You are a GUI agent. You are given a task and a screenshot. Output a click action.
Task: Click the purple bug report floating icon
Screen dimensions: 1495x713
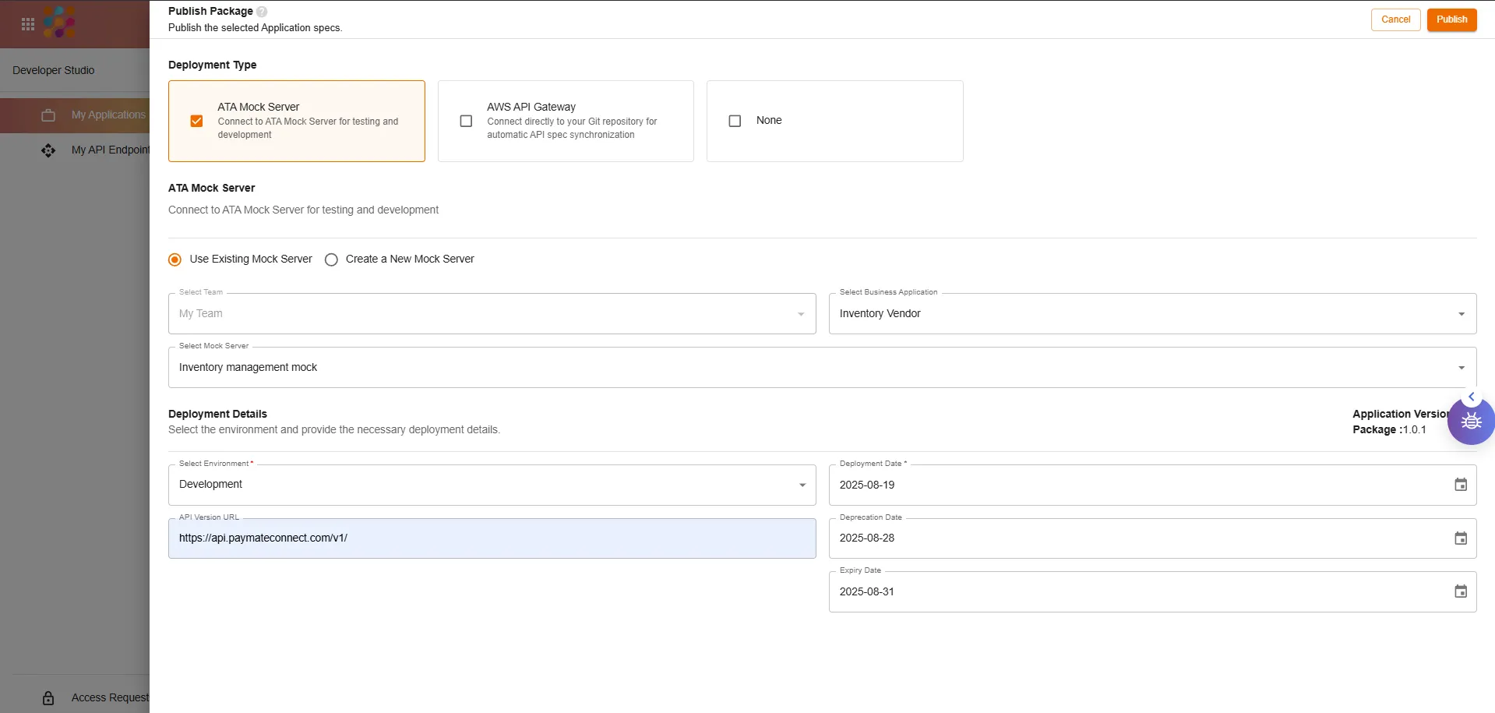pyautogui.click(x=1471, y=422)
